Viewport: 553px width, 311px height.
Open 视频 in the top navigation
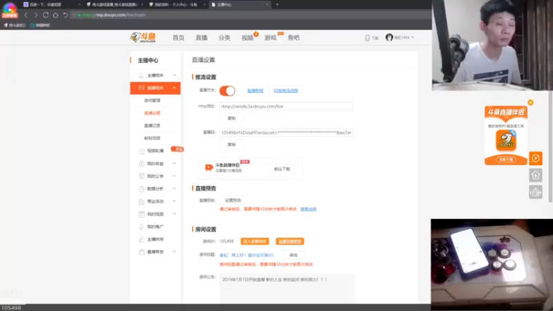pos(247,38)
